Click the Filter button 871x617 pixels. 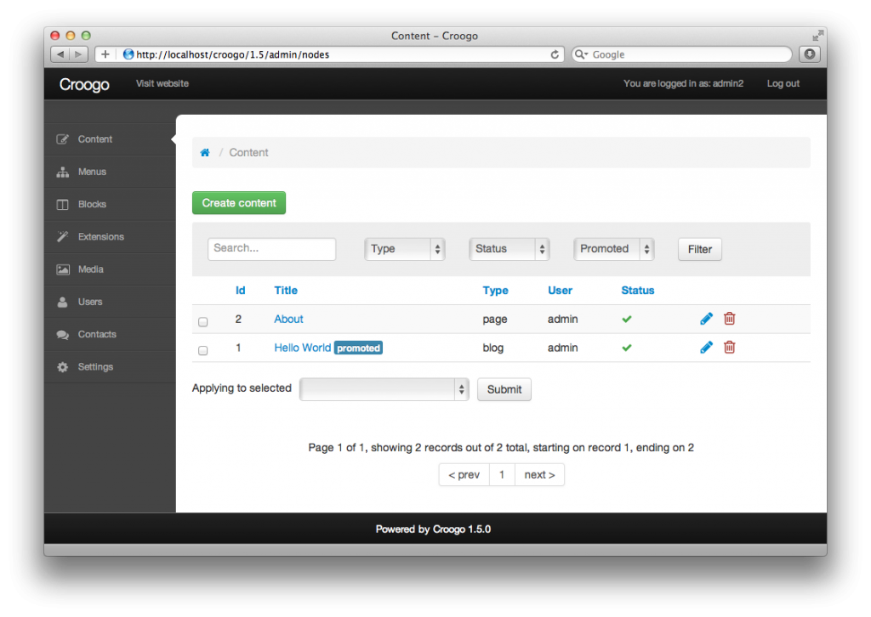coord(700,249)
